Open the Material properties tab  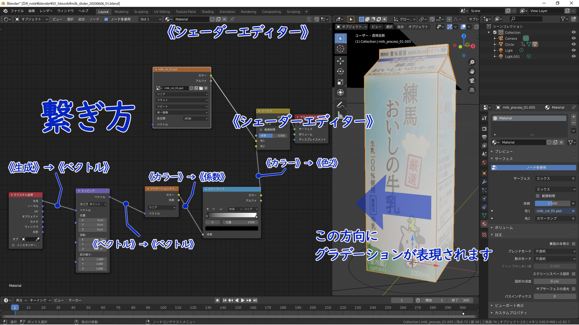click(484, 224)
